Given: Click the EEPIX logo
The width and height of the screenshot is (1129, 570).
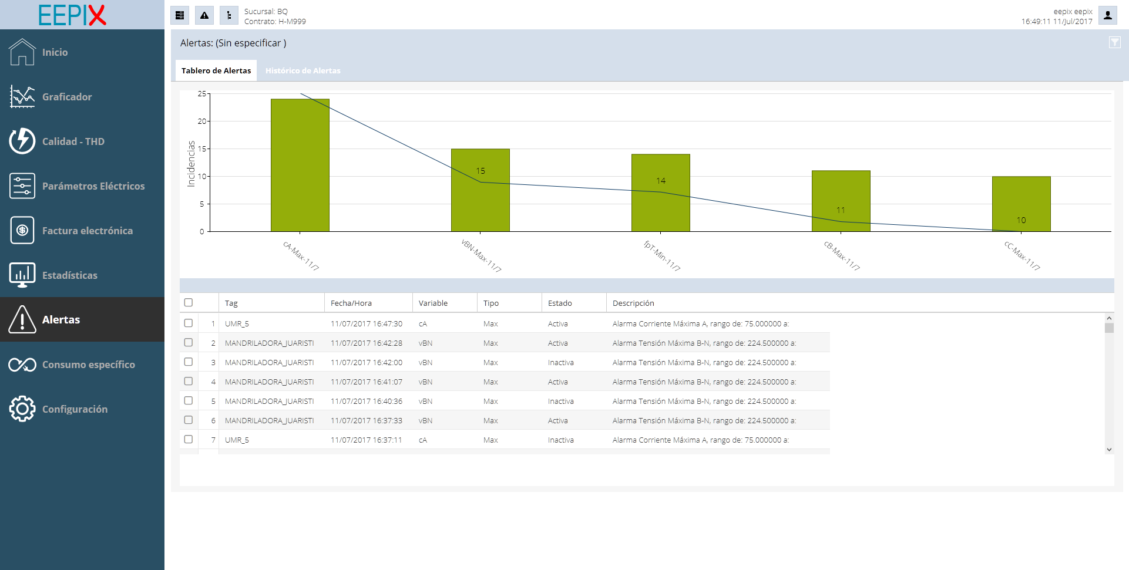Looking at the screenshot, I should [72, 15].
